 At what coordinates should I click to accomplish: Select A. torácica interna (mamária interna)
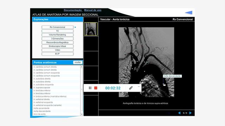pos(50,97)
